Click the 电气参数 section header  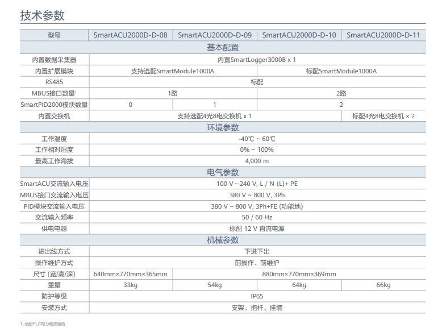point(222,172)
